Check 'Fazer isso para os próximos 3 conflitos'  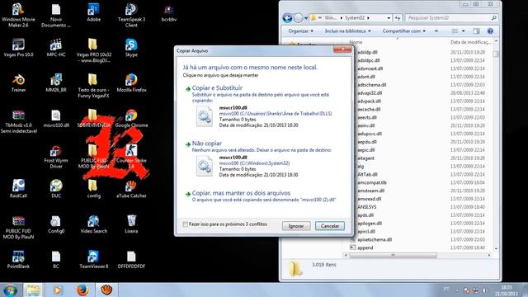[185, 224]
